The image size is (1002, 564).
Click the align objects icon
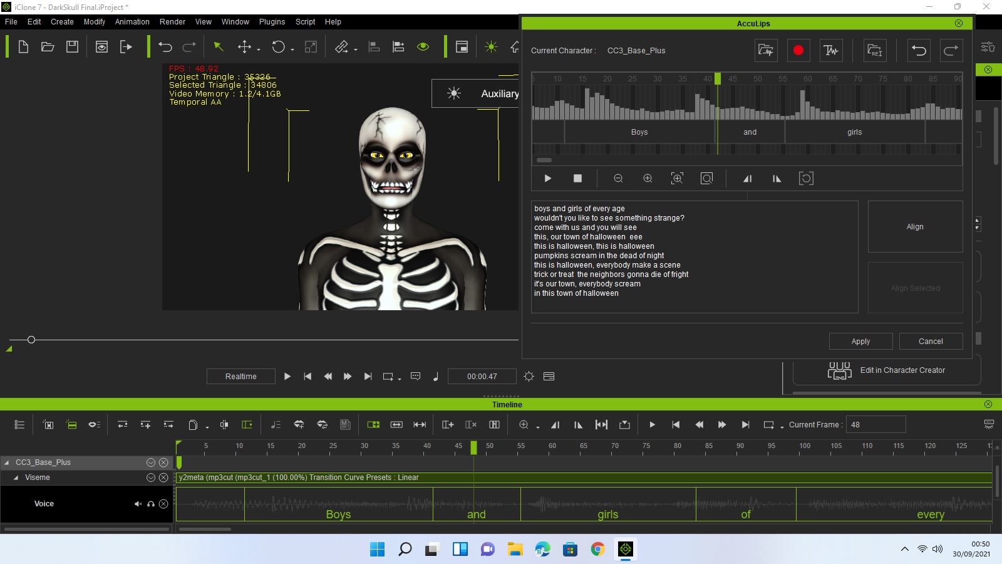[x=374, y=47]
